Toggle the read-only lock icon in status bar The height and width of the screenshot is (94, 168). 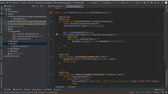163,92
